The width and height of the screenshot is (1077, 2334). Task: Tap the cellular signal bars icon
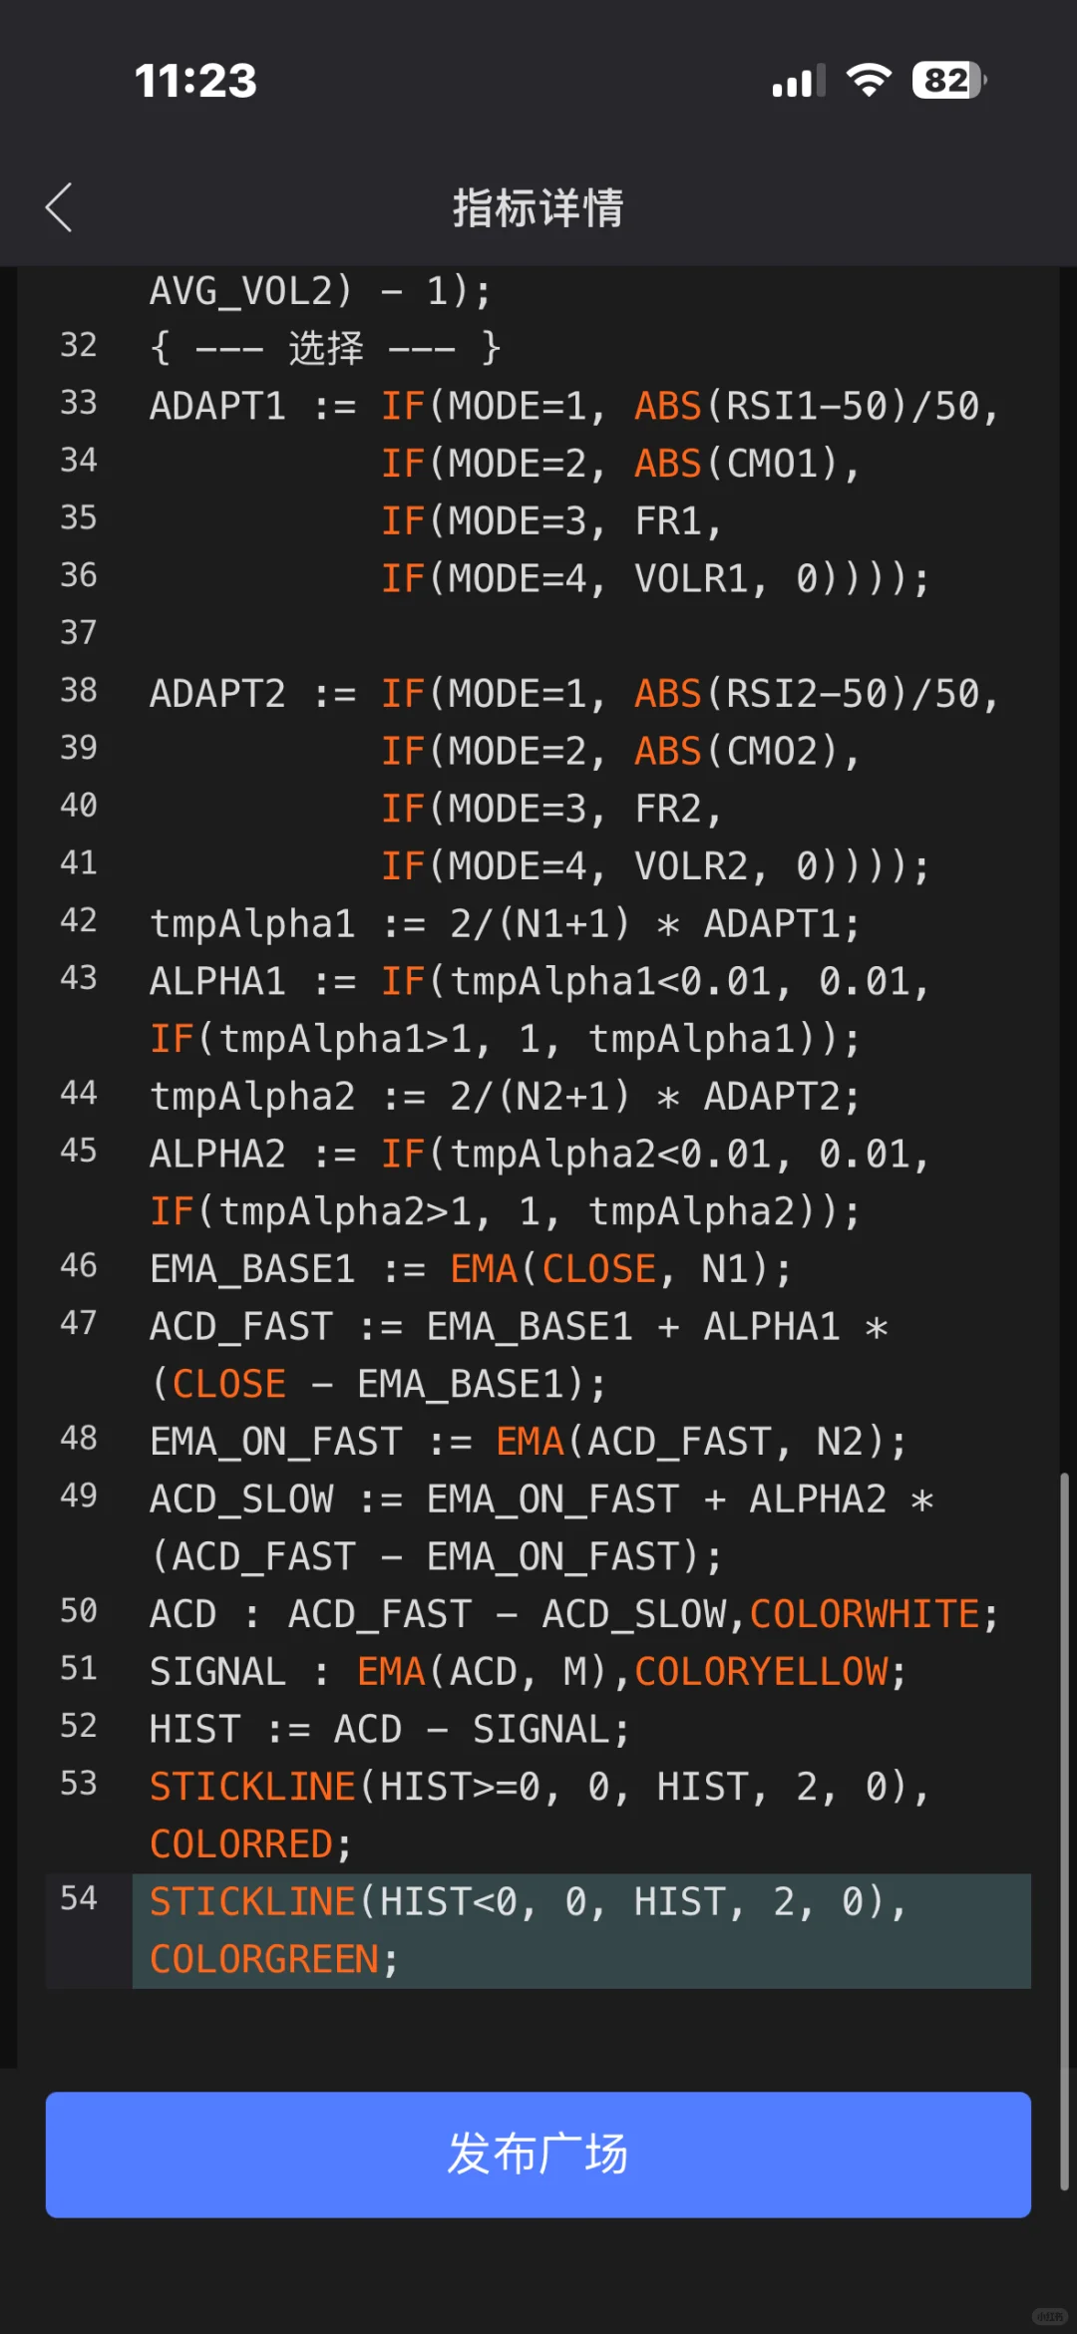799,81
